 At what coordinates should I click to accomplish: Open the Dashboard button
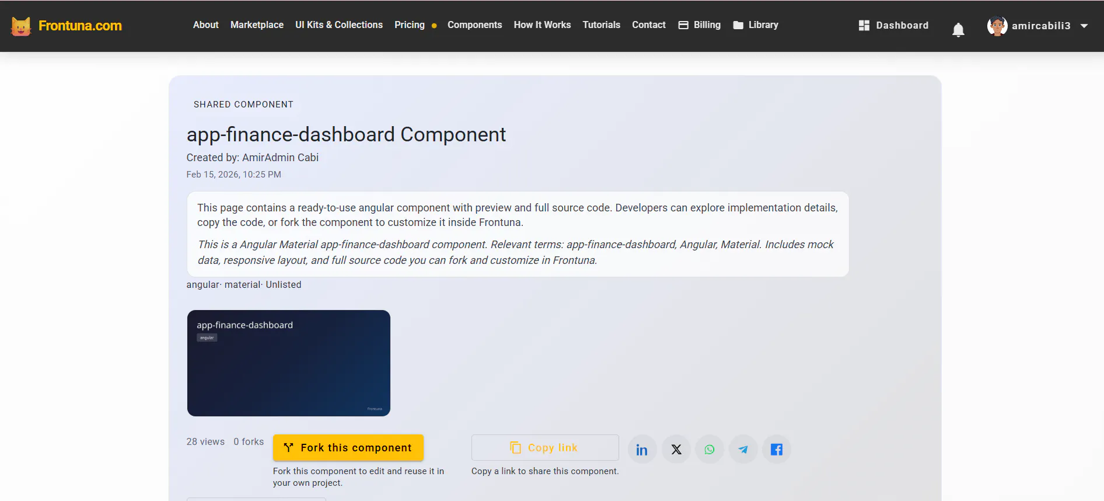893,26
